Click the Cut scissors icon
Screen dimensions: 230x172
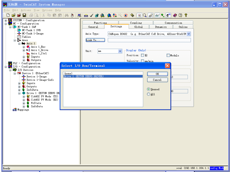43,15
